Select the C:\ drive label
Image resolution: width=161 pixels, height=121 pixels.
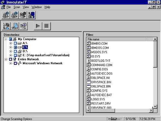pos(25,47)
